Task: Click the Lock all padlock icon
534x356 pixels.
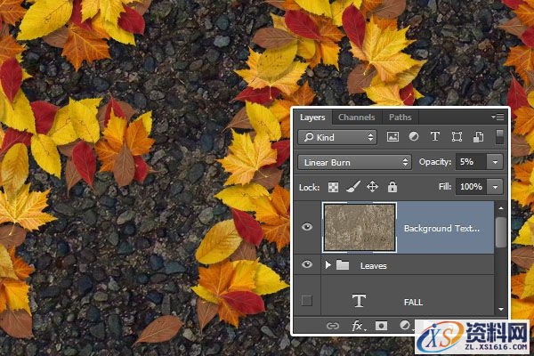Action: pos(391,187)
